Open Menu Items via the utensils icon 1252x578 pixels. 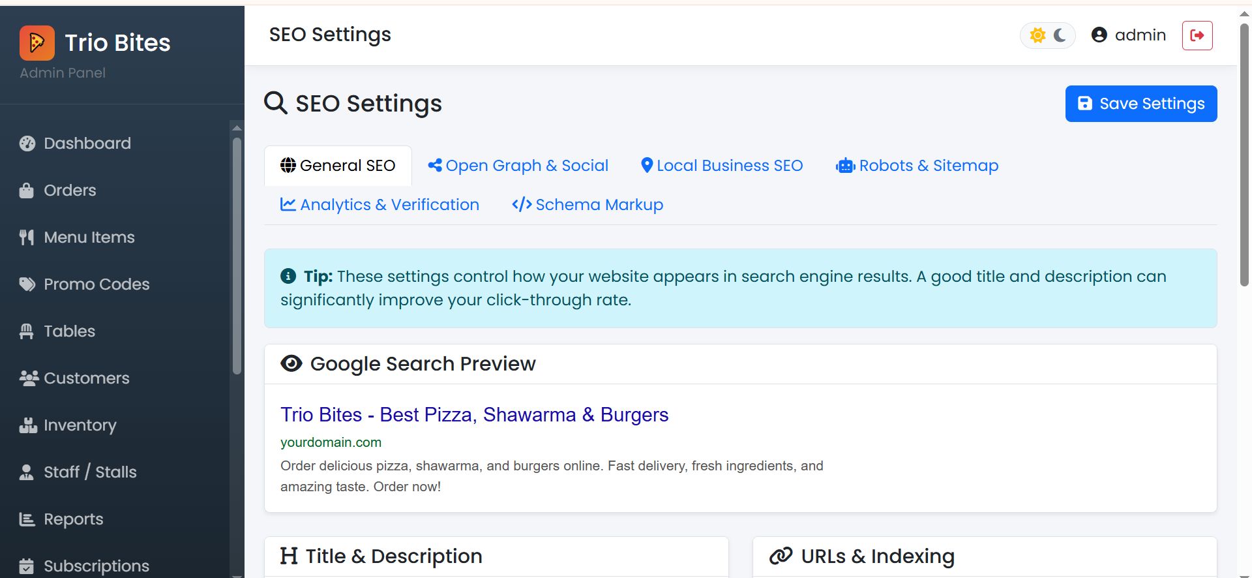point(27,237)
